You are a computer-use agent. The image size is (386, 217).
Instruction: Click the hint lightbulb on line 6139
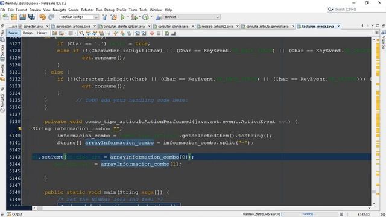20,128
